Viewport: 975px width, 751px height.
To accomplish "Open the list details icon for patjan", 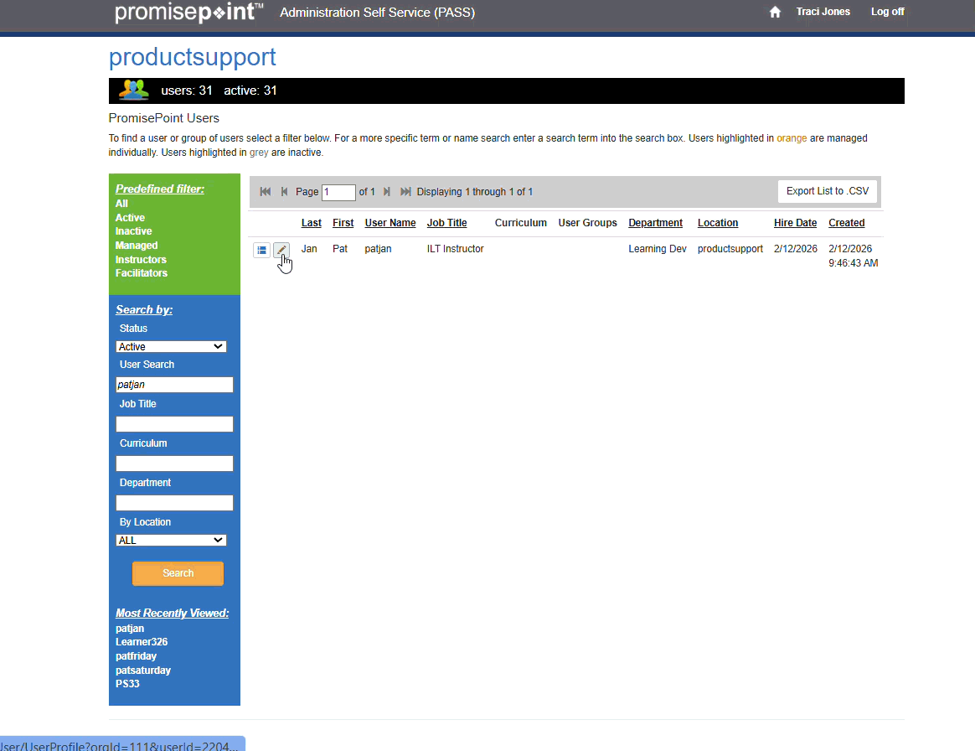I will click(x=261, y=250).
